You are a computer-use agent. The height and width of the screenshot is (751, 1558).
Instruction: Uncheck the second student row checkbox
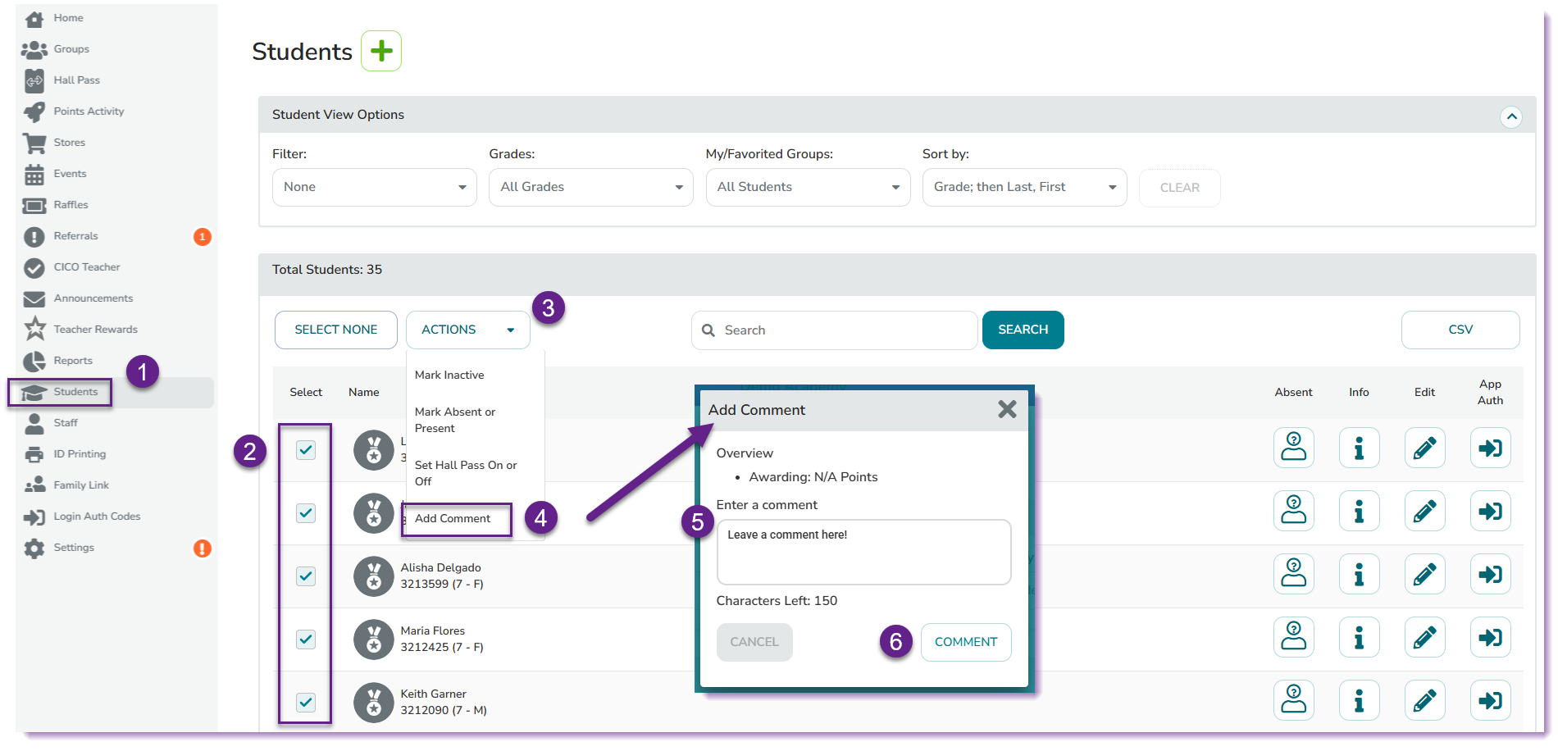pyautogui.click(x=306, y=512)
